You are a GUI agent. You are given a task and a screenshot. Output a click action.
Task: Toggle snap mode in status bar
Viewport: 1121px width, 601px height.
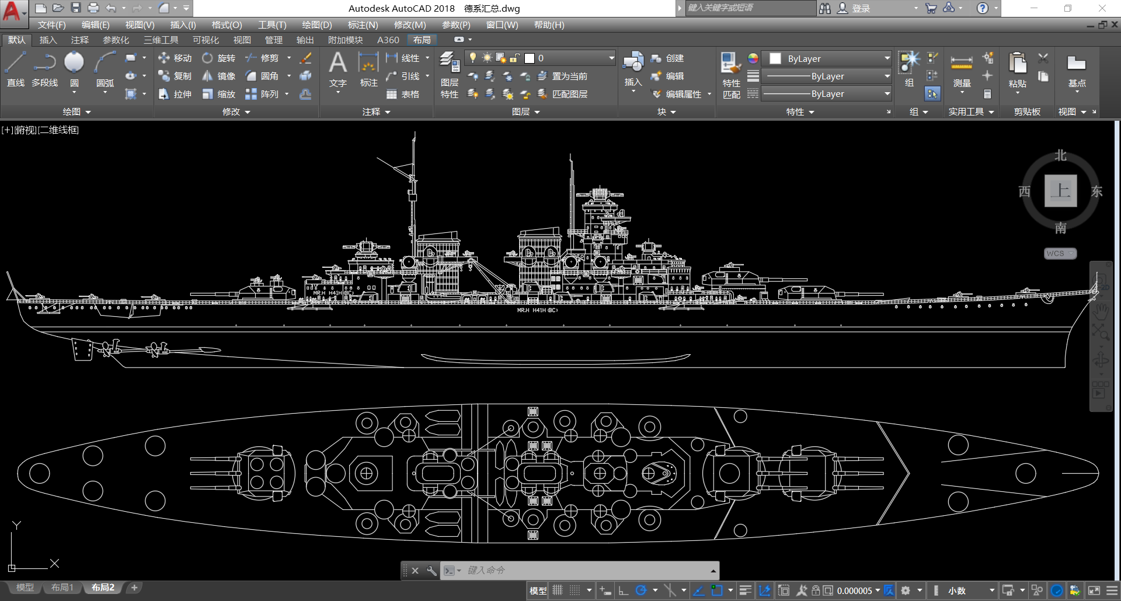575,590
